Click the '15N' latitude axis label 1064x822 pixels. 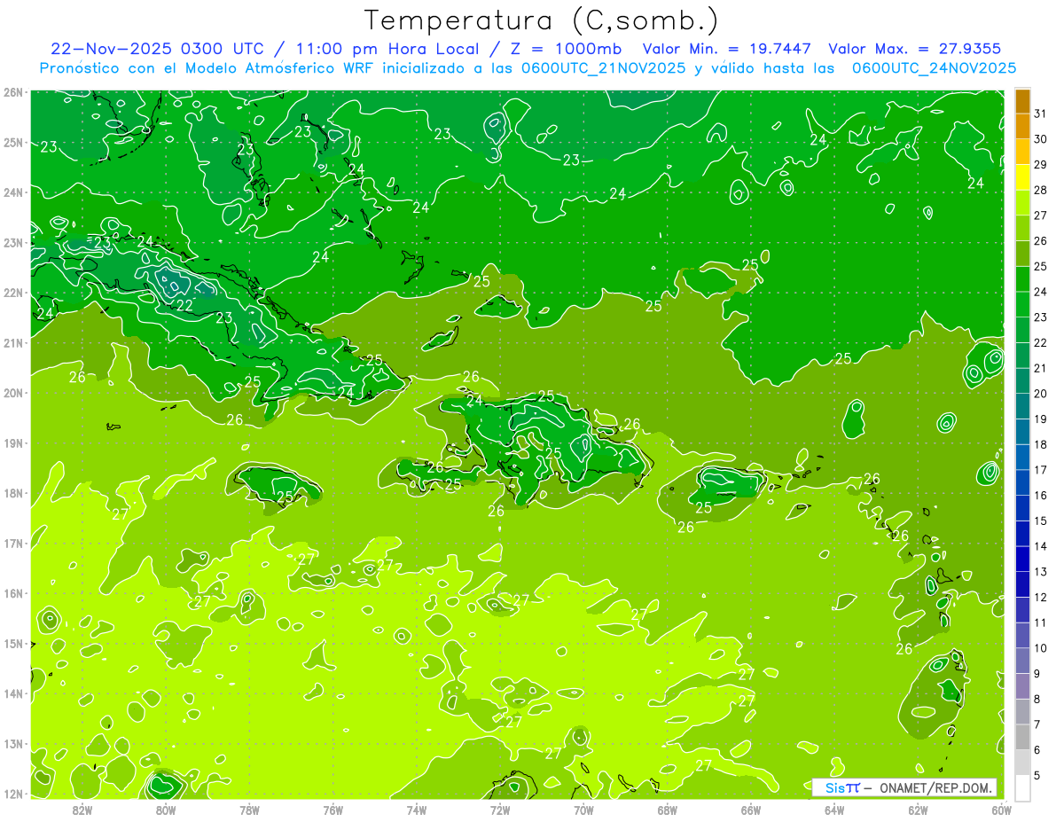tap(13, 644)
